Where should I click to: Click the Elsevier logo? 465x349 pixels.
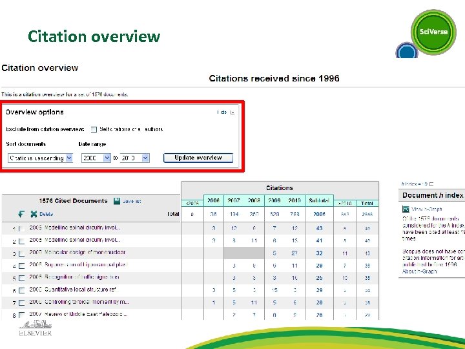click(36, 328)
